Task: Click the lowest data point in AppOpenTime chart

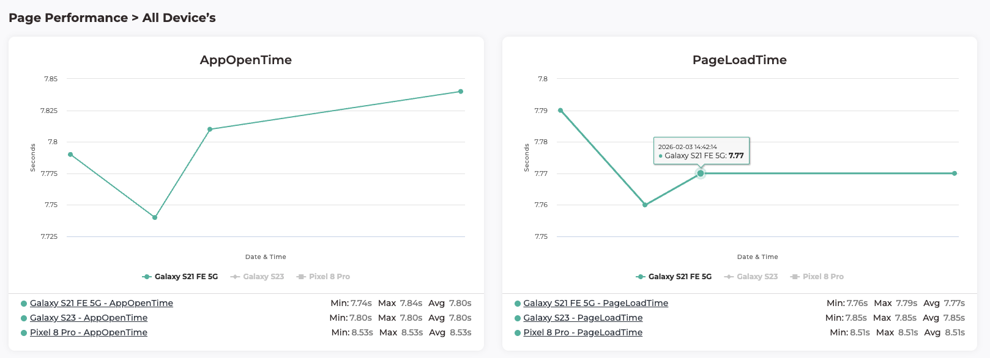Action: pyautogui.click(x=155, y=217)
